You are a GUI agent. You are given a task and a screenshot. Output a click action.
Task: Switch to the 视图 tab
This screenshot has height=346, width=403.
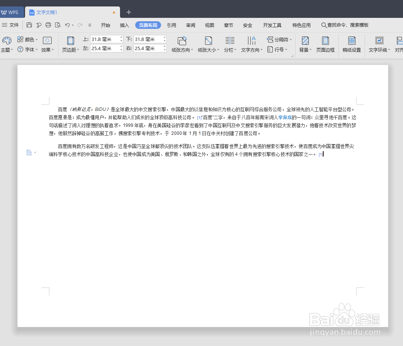pos(209,25)
